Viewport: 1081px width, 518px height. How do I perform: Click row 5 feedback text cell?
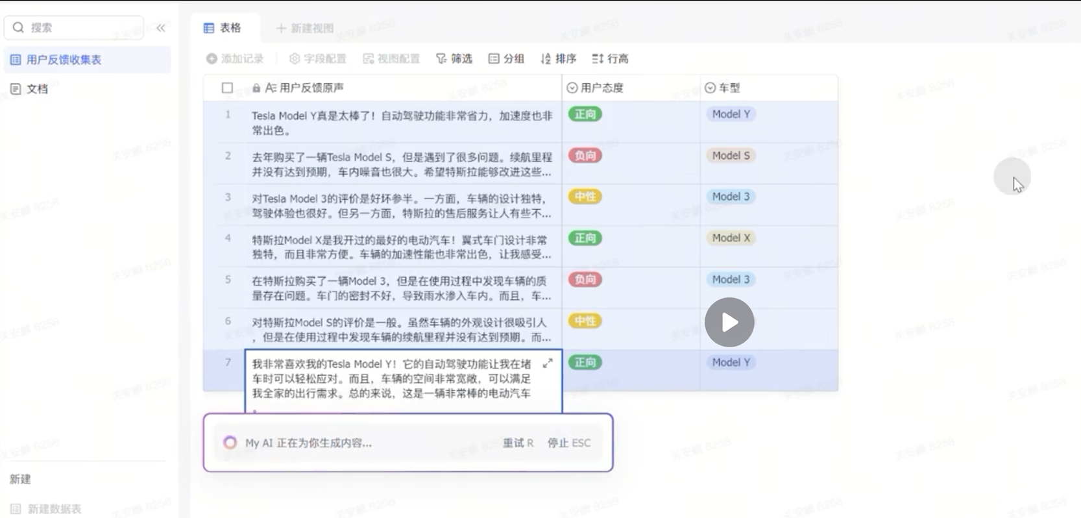click(402, 288)
